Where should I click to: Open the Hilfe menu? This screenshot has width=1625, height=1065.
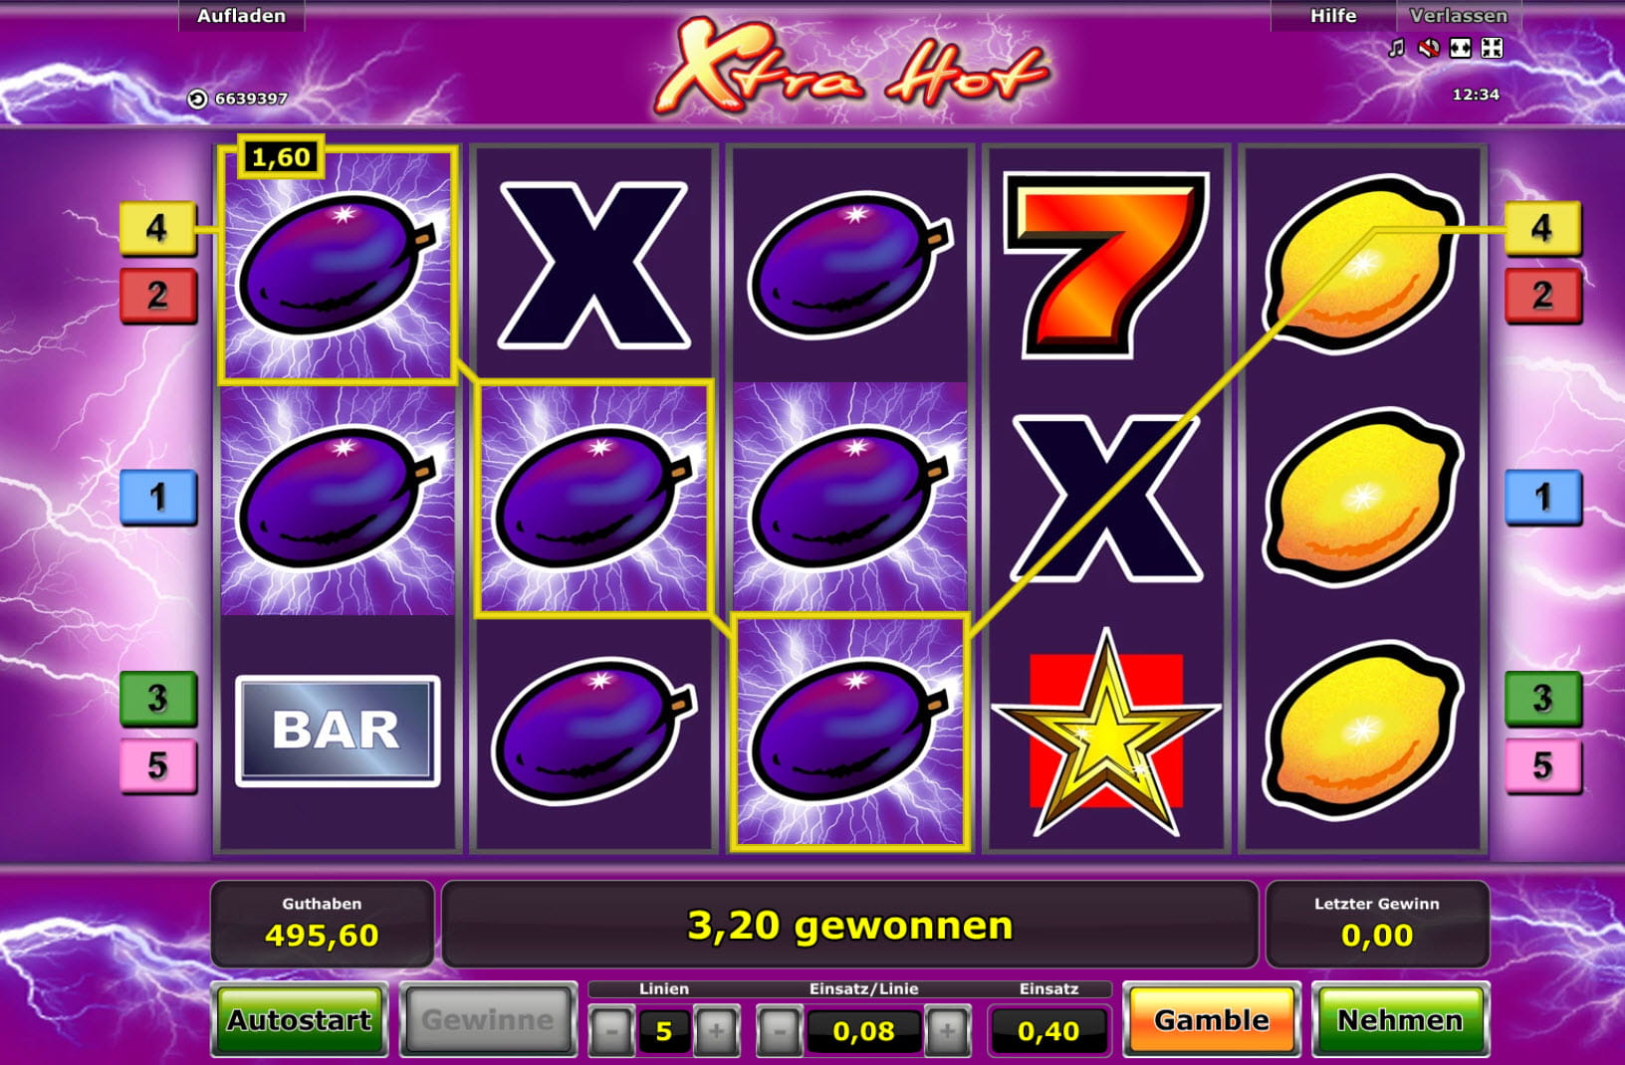(x=1332, y=16)
